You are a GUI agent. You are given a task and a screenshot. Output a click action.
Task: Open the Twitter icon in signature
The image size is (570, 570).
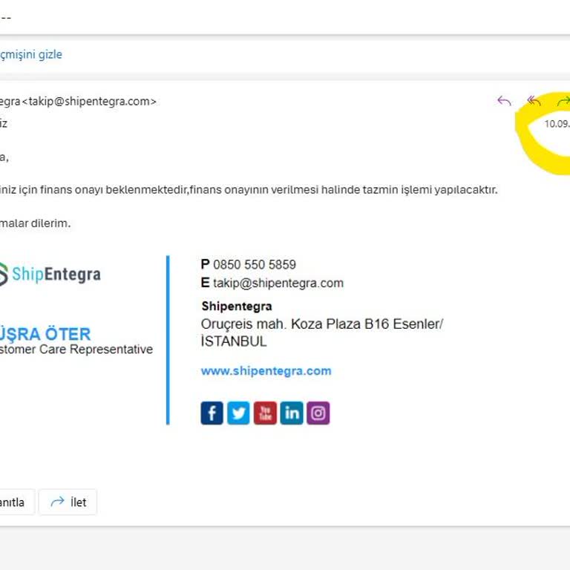238,413
